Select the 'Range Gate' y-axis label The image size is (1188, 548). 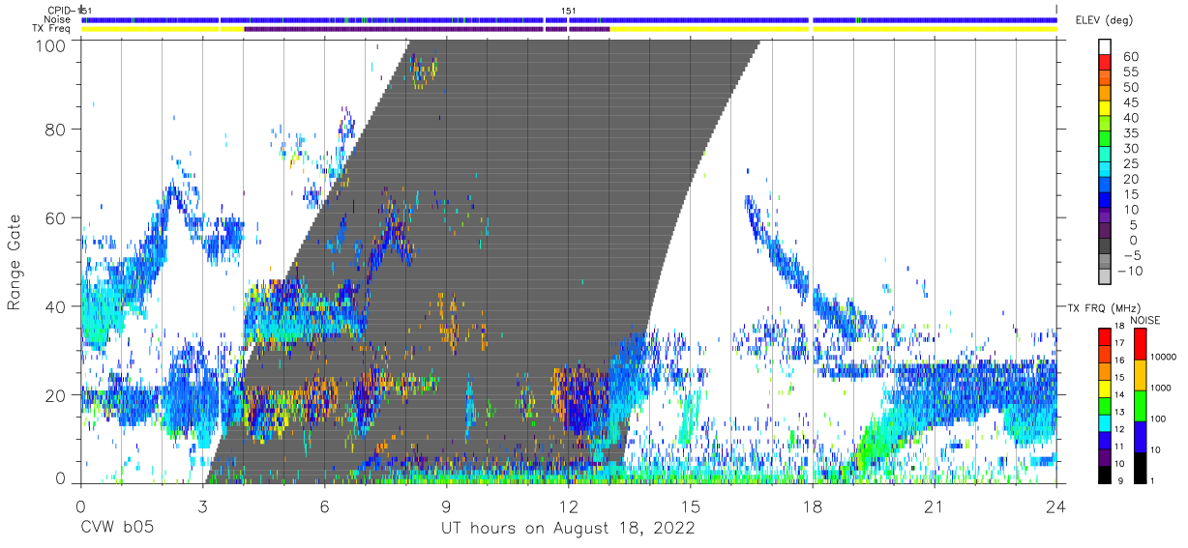[15, 263]
